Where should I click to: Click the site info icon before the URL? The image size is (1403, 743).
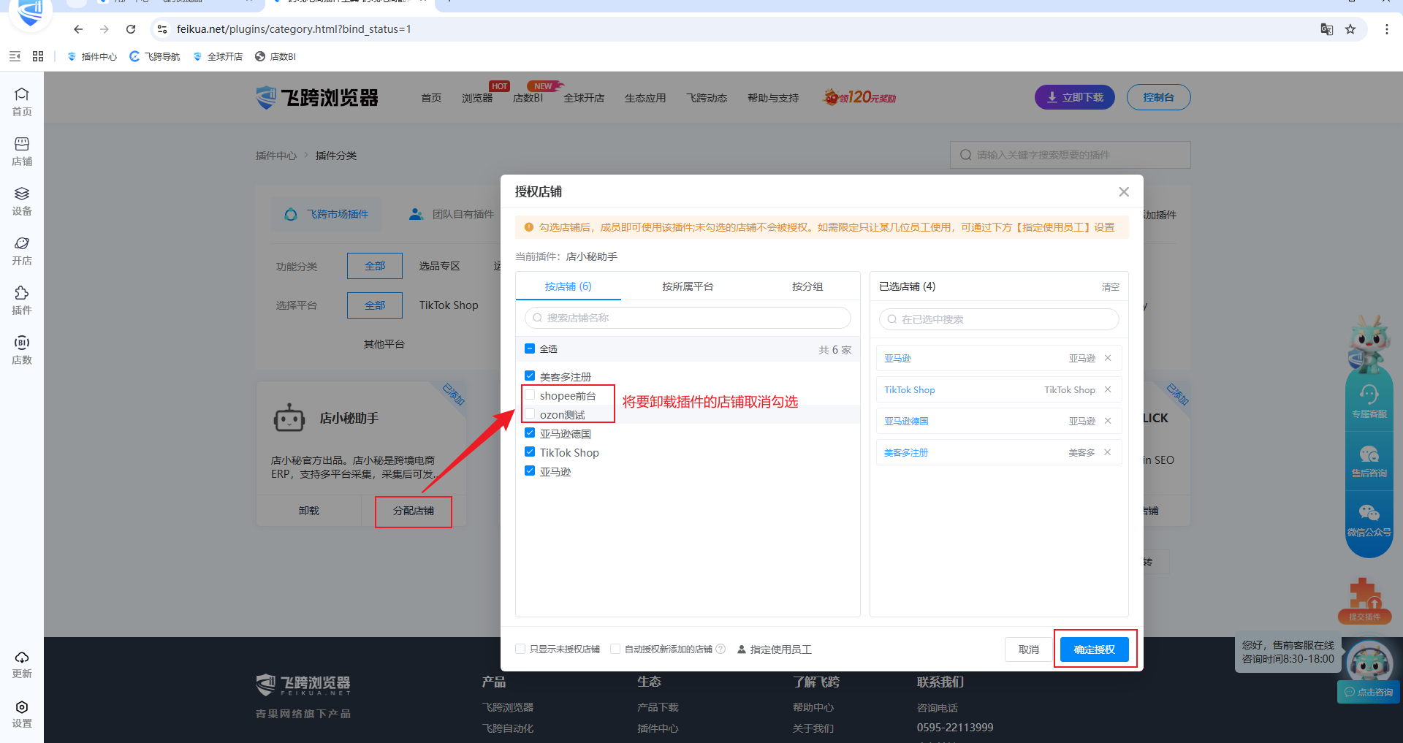click(x=162, y=29)
